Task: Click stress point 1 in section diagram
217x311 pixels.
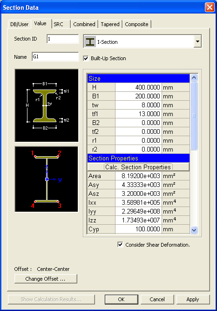Action: coord(35,157)
